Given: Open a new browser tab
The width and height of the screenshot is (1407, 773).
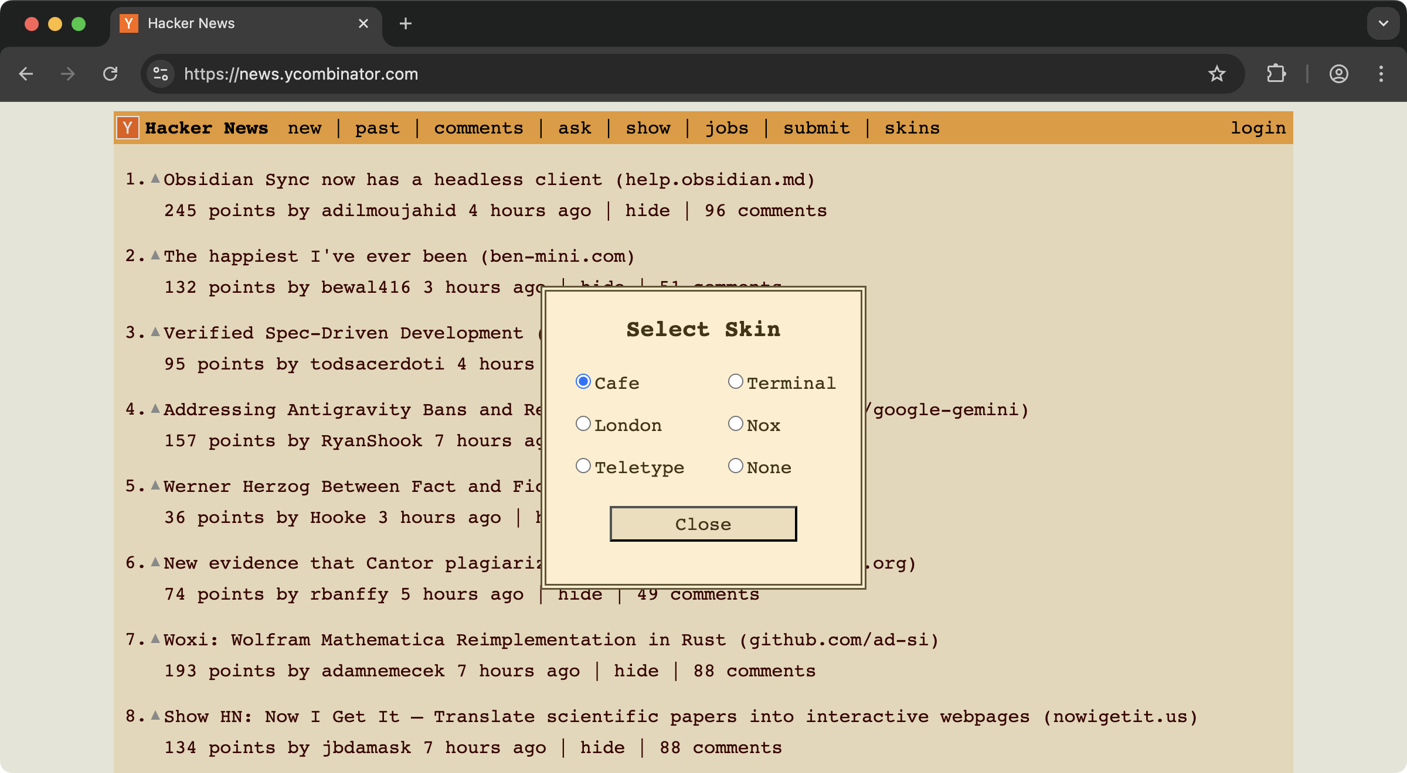Looking at the screenshot, I should [405, 23].
